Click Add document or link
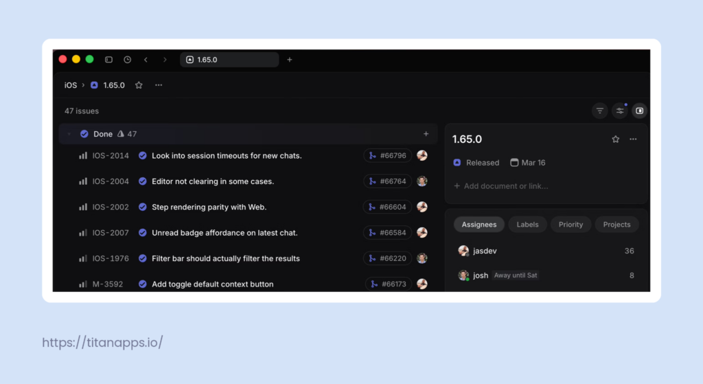The height and width of the screenshot is (384, 703). click(500, 186)
